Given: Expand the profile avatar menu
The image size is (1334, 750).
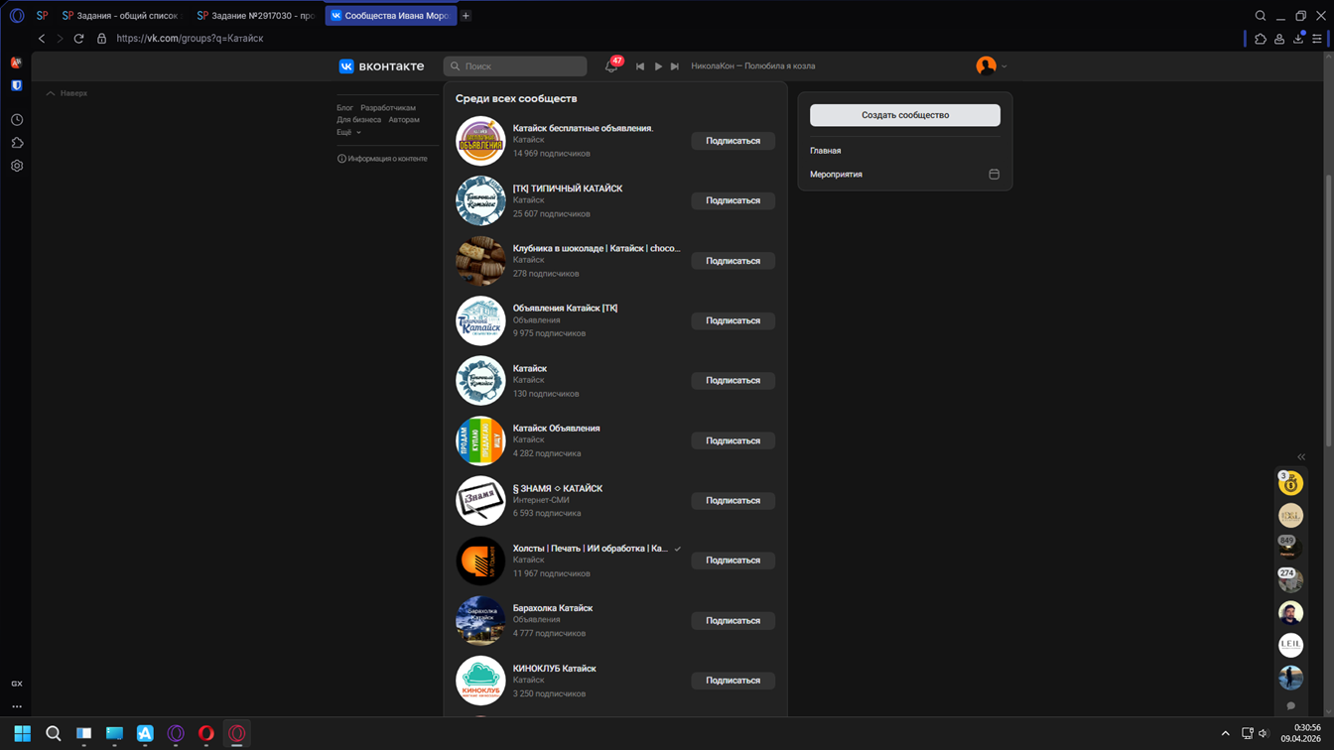Looking at the screenshot, I should (991, 66).
